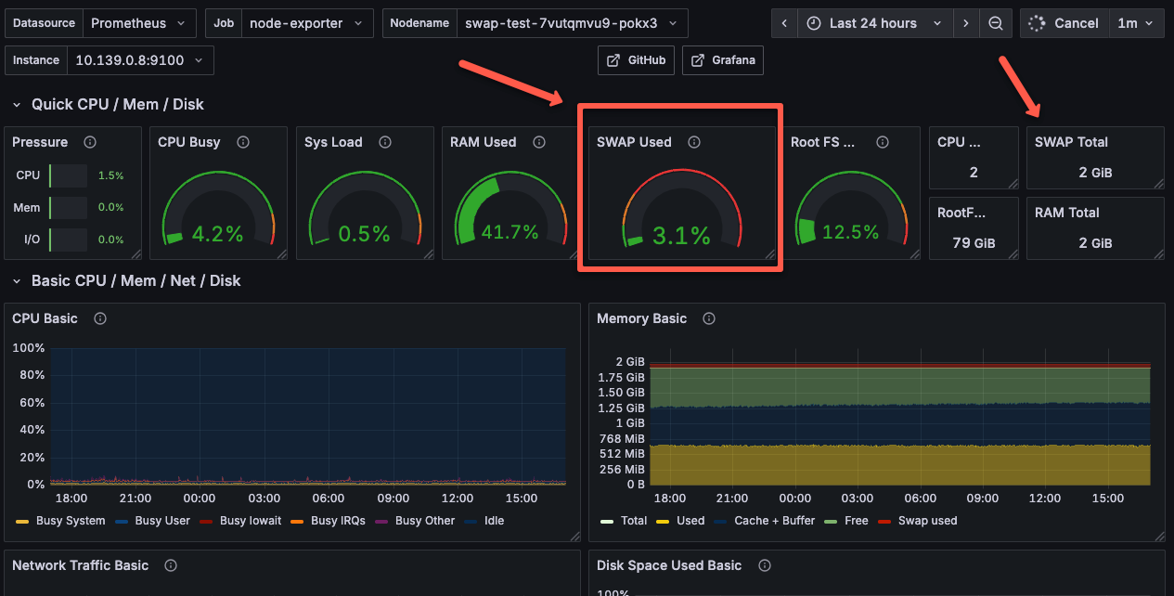Open the Last 24 hours time picker
The width and height of the screenshot is (1174, 596).
coord(873,23)
